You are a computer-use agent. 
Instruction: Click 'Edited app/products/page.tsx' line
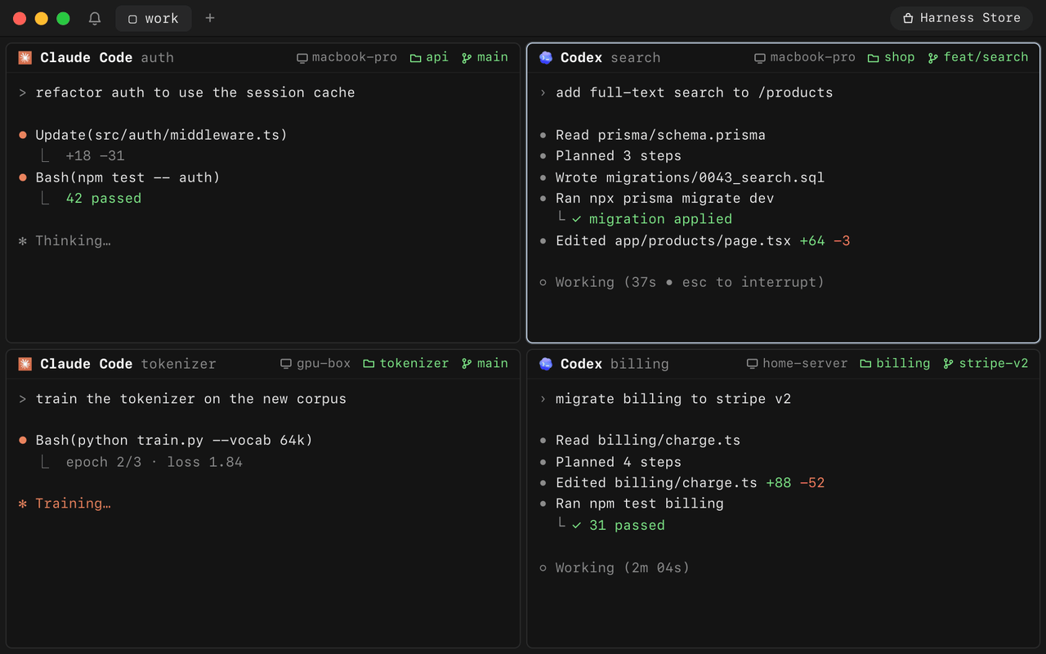tap(673, 240)
